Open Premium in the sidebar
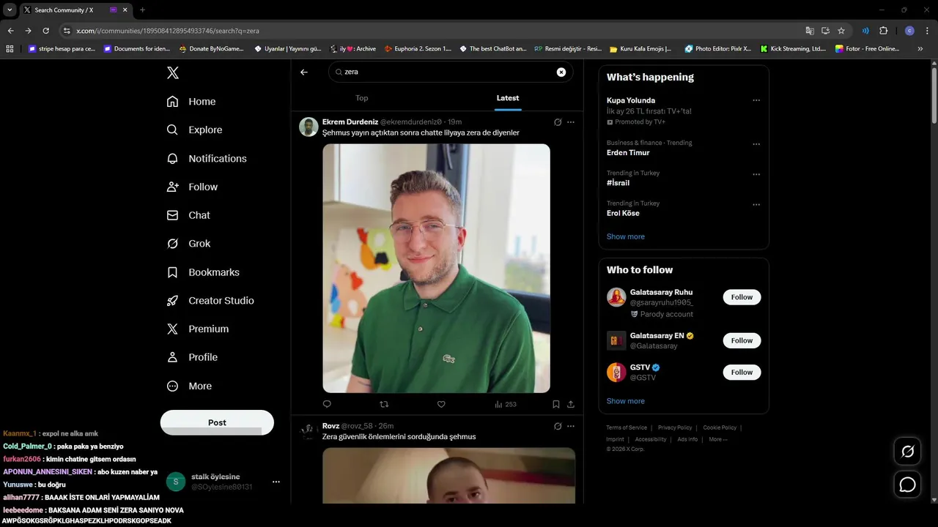The height and width of the screenshot is (527, 938). [x=198, y=329]
